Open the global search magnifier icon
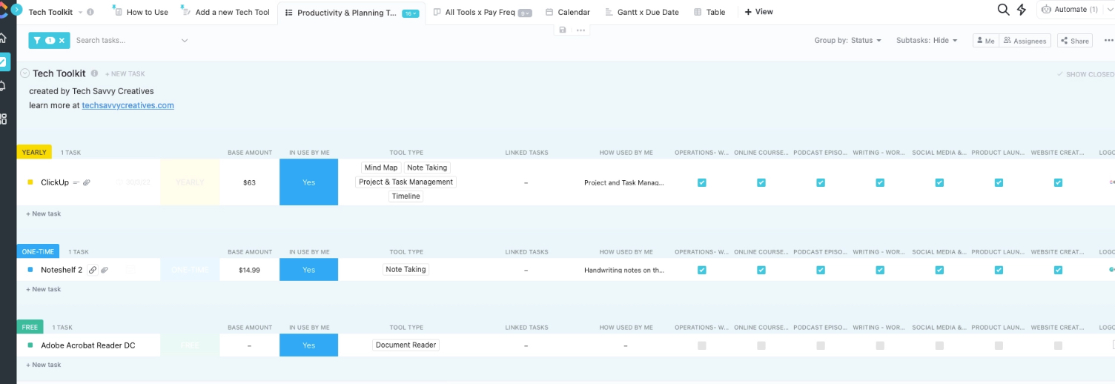 coord(1003,10)
